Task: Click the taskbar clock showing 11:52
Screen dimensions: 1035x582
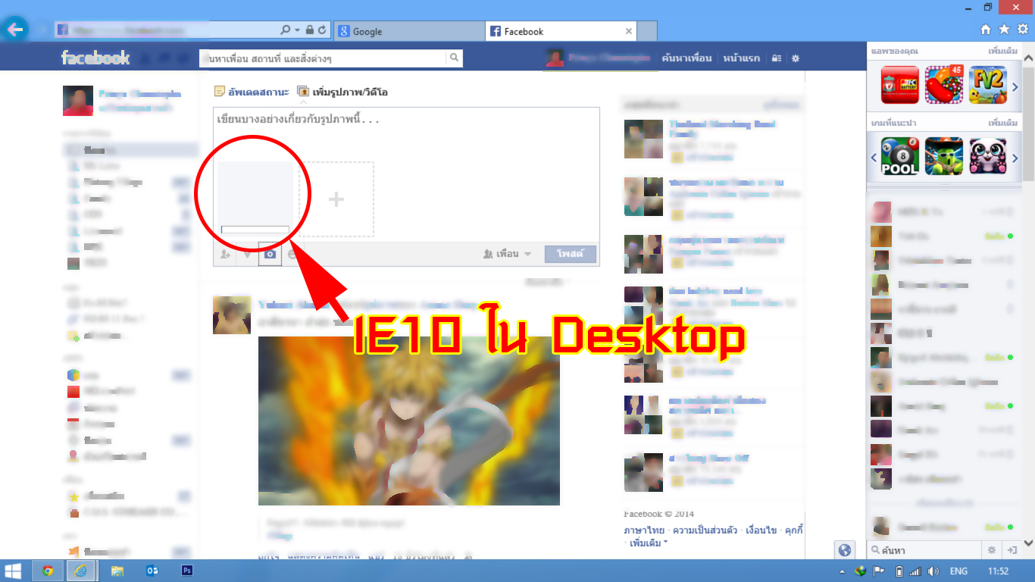Action: pos(998,571)
